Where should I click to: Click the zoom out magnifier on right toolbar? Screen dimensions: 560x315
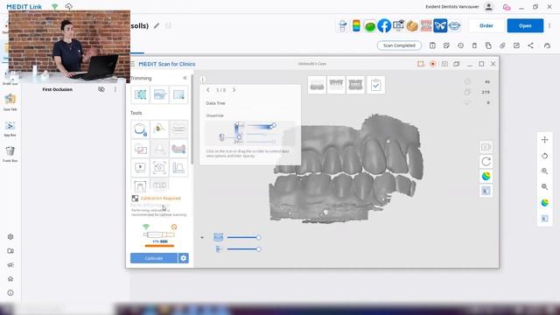click(544, 186)
